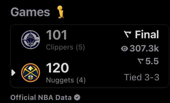Screen dimensions: 170x103
Task: Open the Clippers vs Nuggets game card
Action: coord(90,56)
